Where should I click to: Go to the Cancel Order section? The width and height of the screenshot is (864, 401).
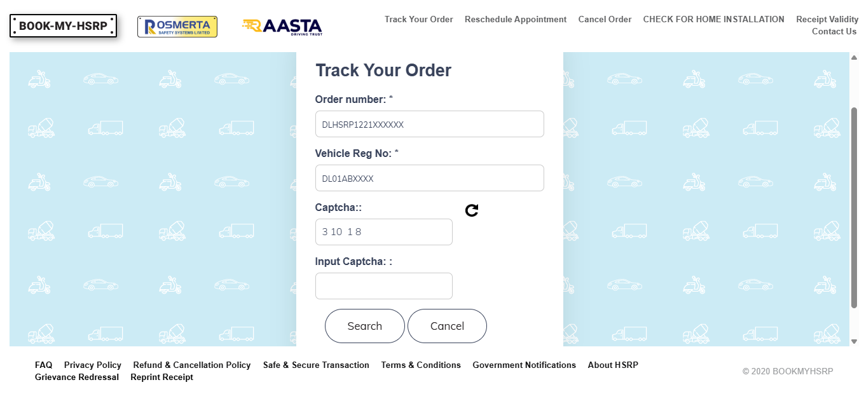(604, 19)
